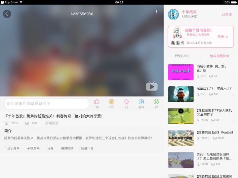Open the title 【穿越迷雾】TTF多人联机50后的样子
Viewport: 238px width, 178px height.
[214, 112]
